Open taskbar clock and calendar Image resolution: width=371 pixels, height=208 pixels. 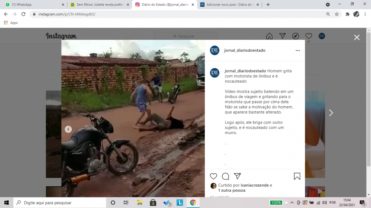pyautogui.click(x=347, y=202)
